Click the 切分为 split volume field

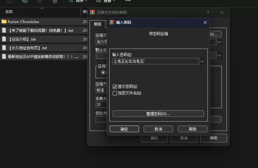coord(101,119)
